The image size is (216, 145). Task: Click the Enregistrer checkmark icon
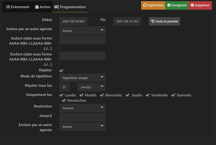pos(169,5)
